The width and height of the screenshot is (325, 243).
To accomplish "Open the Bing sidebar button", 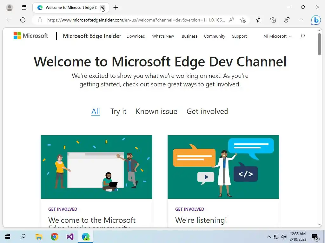I will (x=316, y=20).
